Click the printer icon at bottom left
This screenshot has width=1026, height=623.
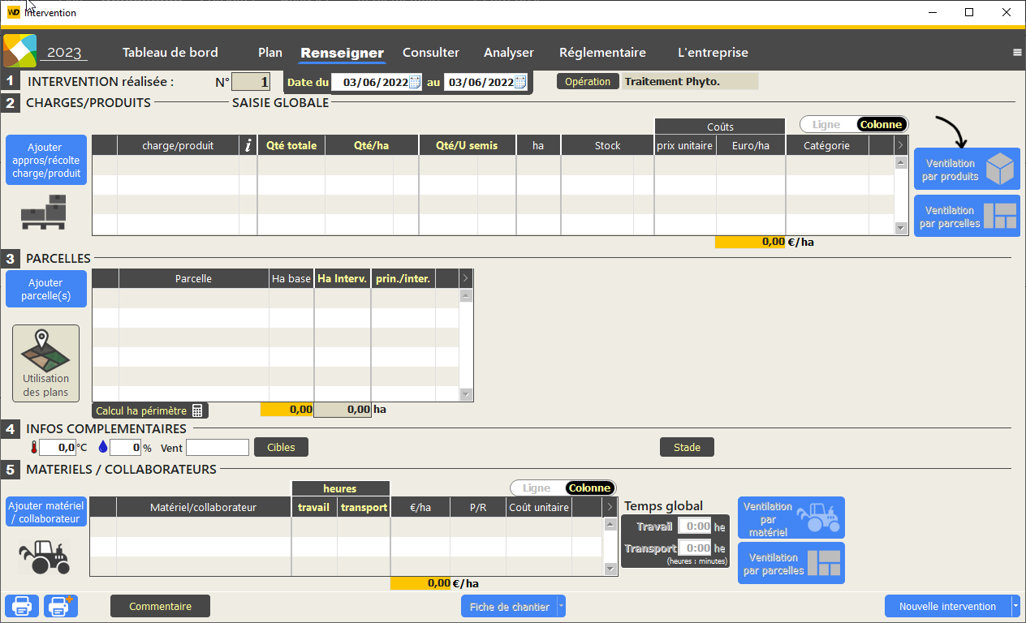pyautogui.click(x=22, y=606)
